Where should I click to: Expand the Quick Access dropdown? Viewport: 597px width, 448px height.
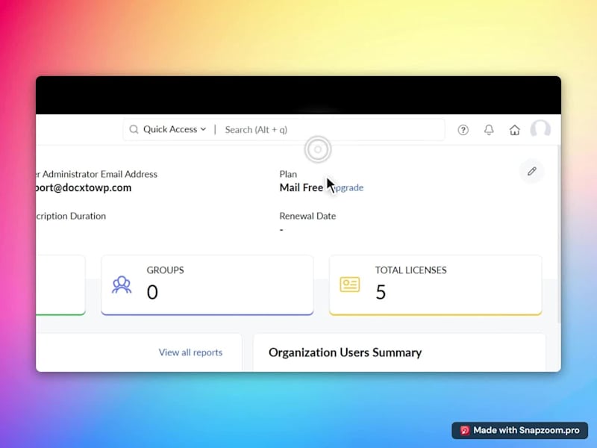tap(175, 129)
